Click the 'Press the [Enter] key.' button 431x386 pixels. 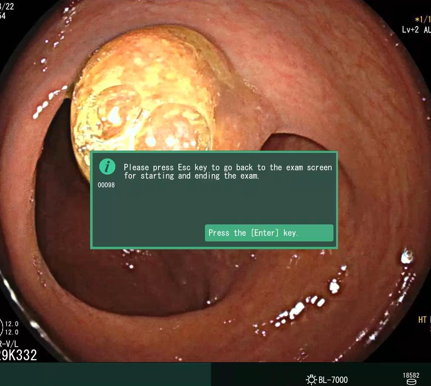point(269,233)
